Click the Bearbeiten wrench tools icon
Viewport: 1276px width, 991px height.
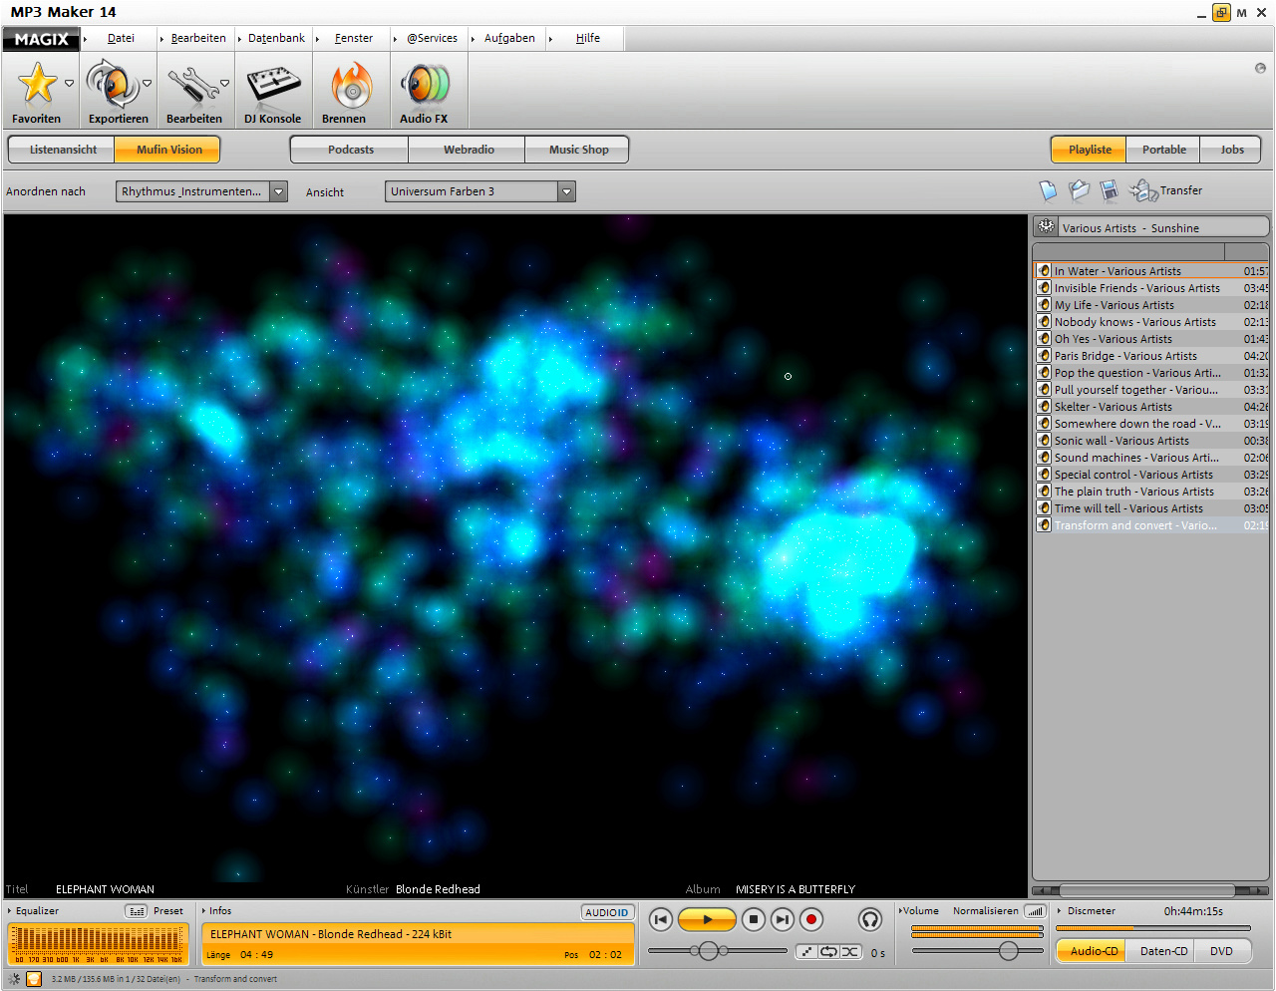coord(192,85)
